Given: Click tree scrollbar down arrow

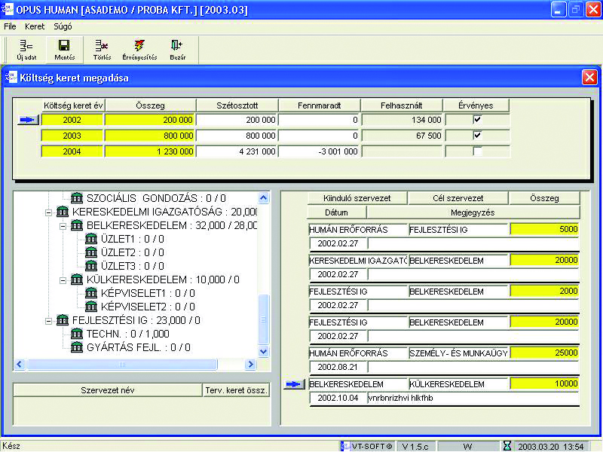Looking at the screenshot, I should click(263, 351).
